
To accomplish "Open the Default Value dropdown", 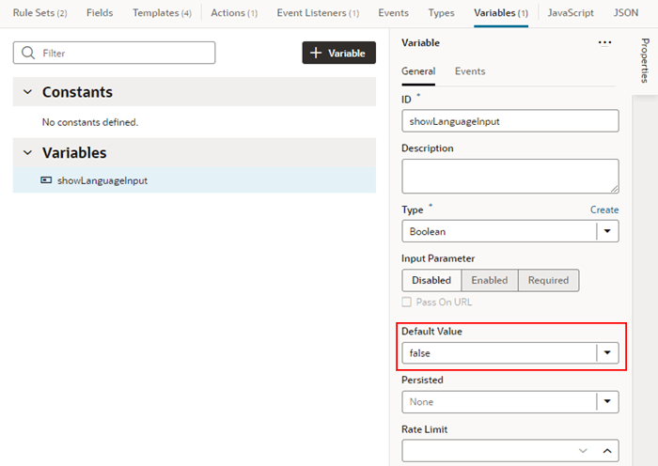I will [607, 353].
